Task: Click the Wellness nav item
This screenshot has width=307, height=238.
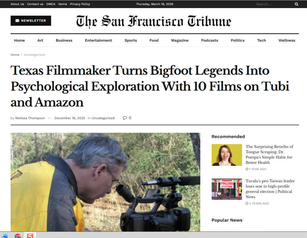Action: point(287,40)
